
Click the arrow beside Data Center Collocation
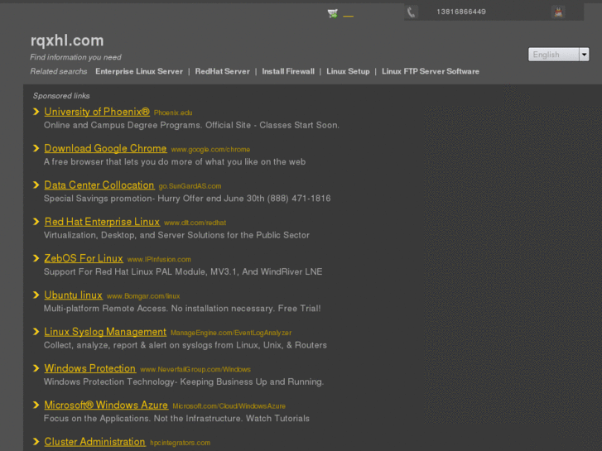pyautogui.click(x=36, y=185)
